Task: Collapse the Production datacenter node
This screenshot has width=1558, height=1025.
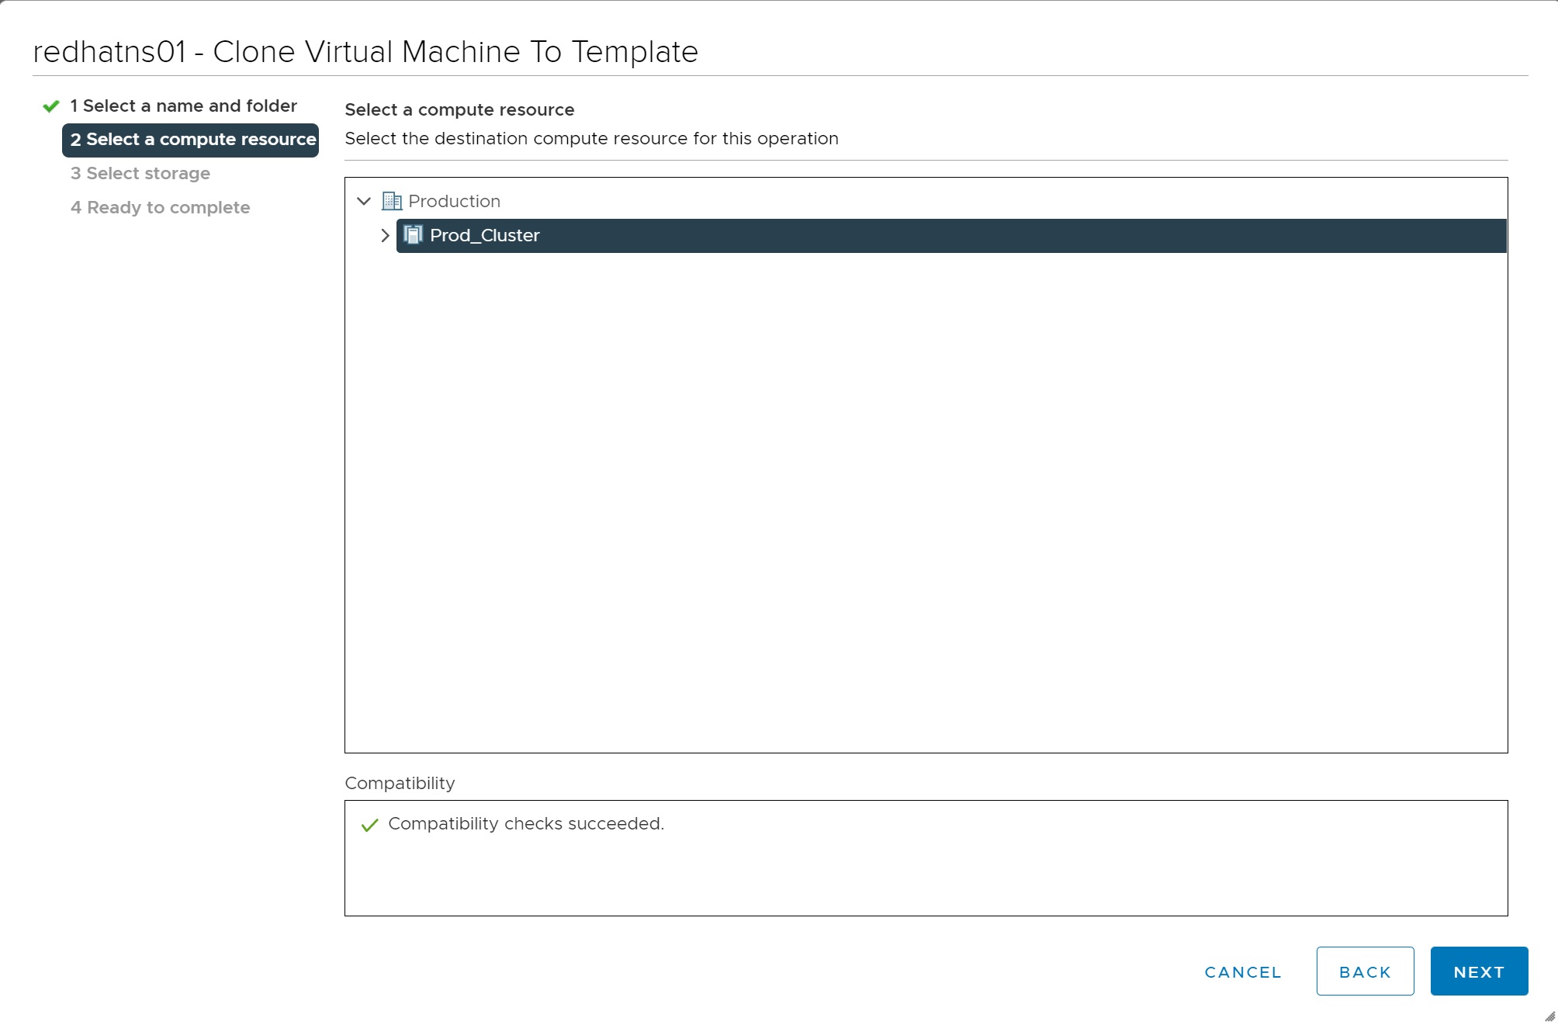Action: (x=364, y=202)
